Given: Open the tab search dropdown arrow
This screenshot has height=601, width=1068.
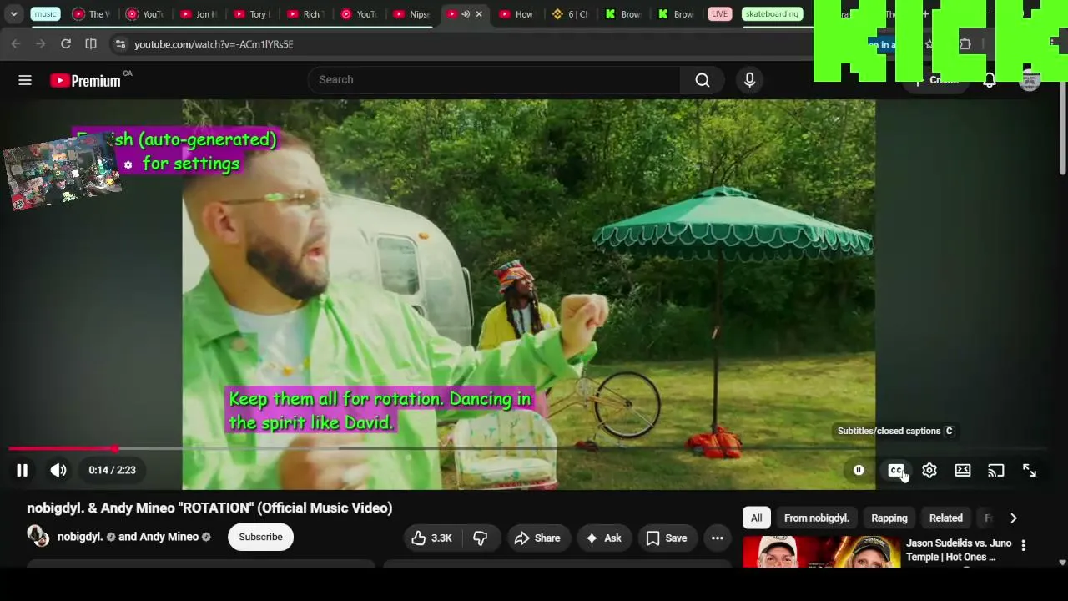Looking at the screenshot, I should coord(14,14).
